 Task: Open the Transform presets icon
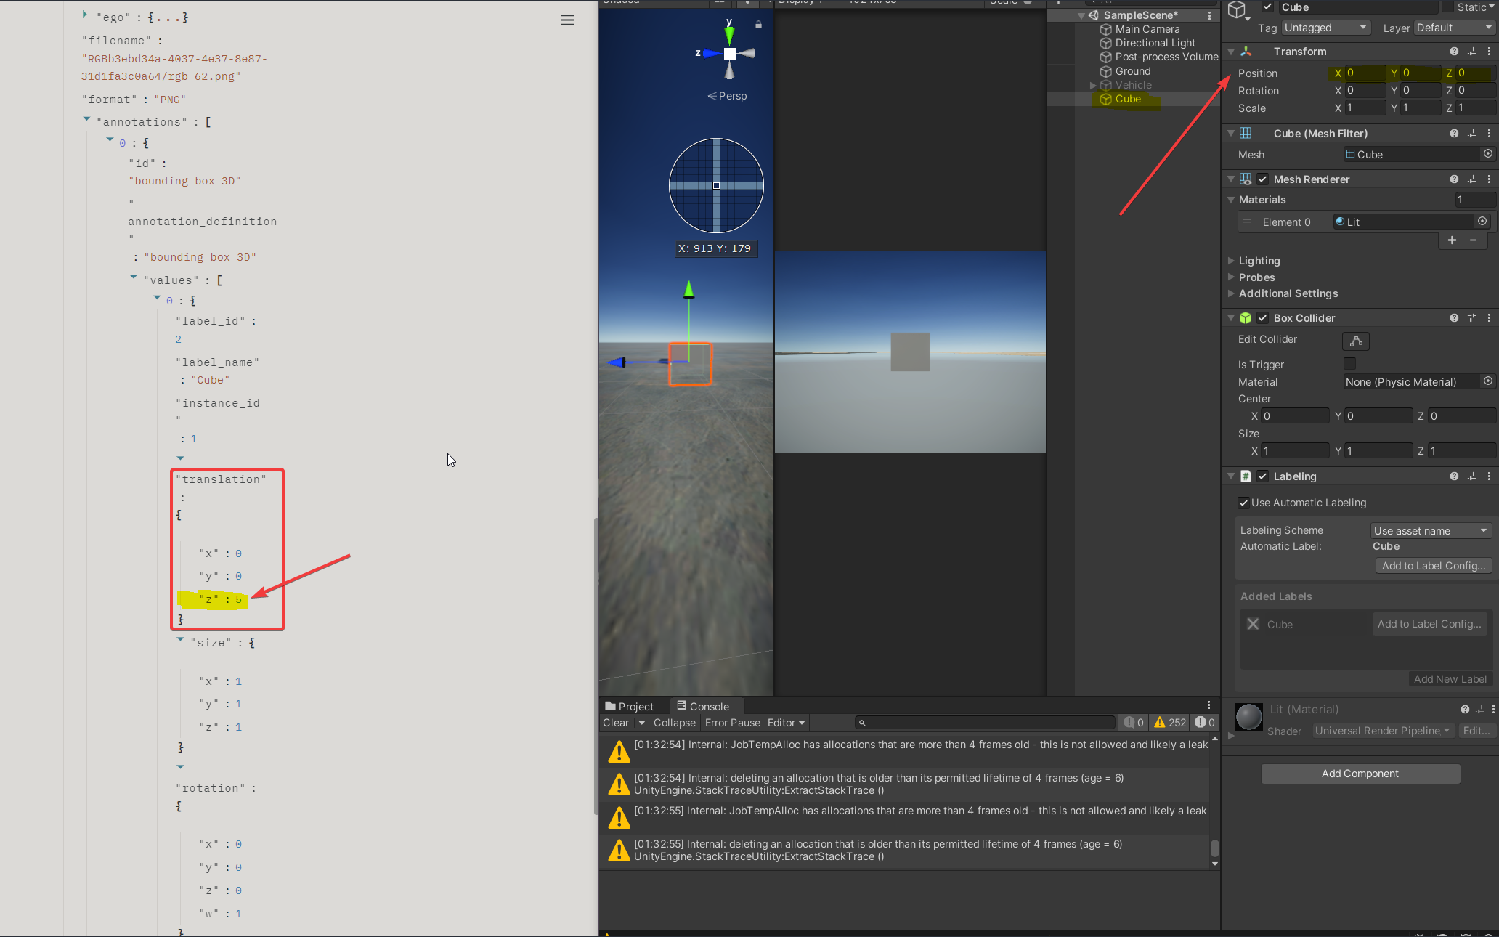pos(1472,51)
